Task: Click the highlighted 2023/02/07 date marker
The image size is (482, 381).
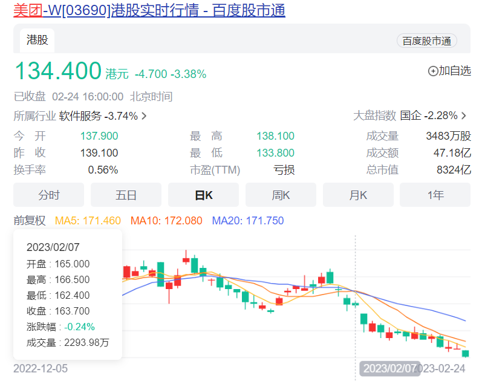Action: (x=390, y=368)
